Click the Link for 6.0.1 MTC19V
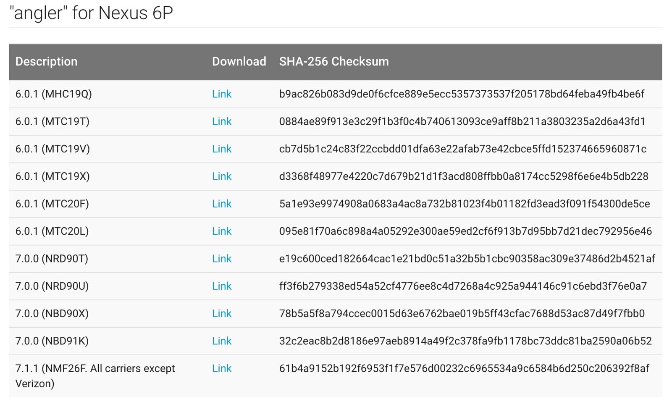The width and height of the screenshot is (672, 404). (222, 149)
